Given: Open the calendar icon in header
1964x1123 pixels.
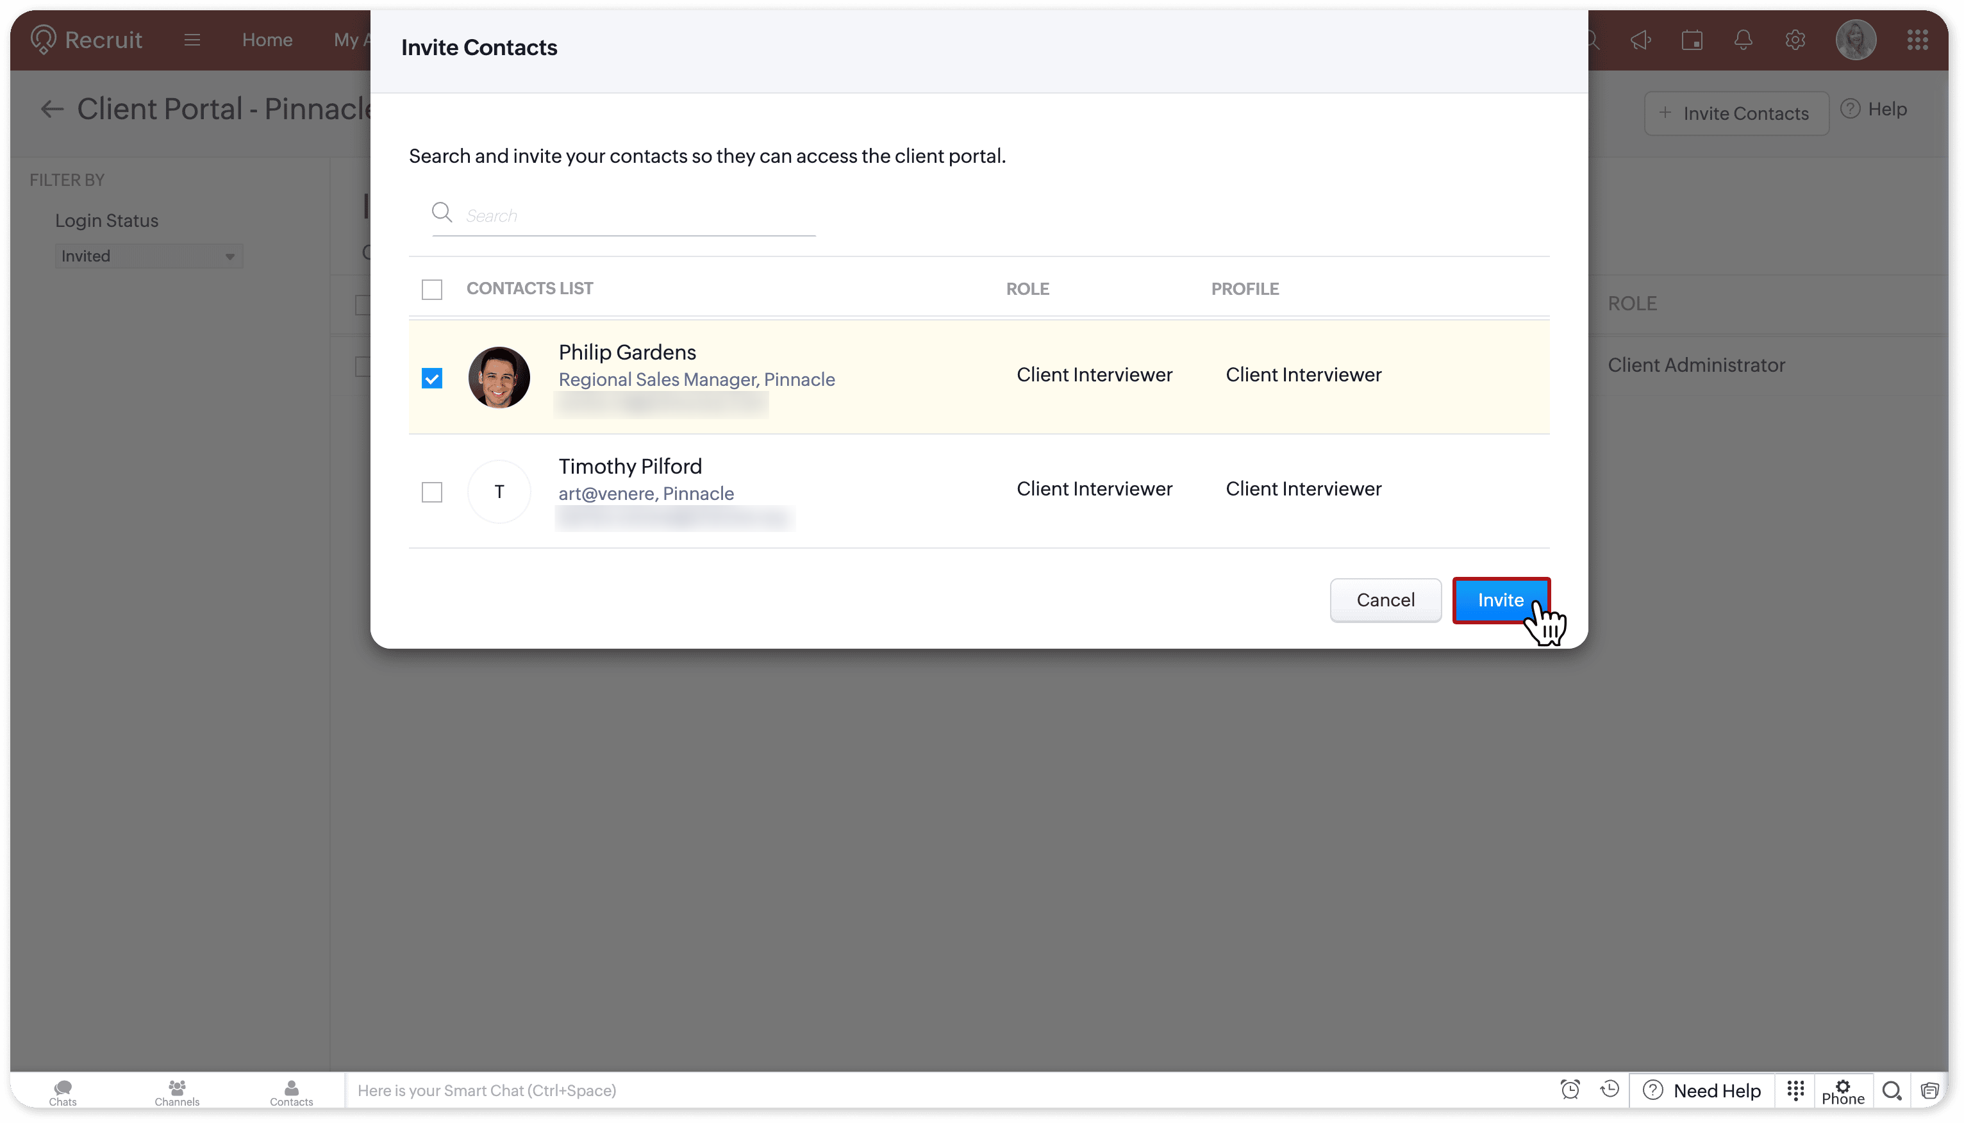Looking at the screenshot, I should (1692, 40).
